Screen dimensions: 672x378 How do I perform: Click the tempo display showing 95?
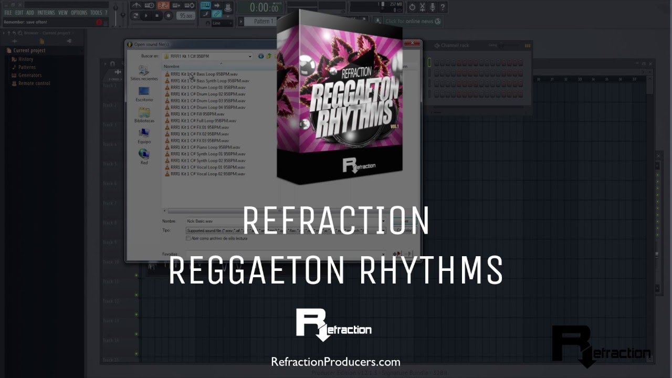186,16
